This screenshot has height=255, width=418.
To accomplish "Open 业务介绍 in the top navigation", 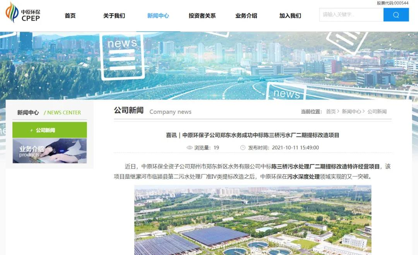I will [x=246, y=16].
